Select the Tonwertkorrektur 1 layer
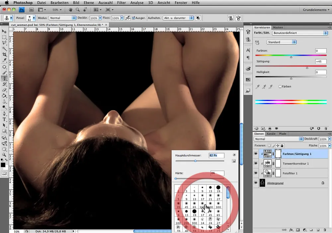Screen dimensions: 332x233 (296, 163)
